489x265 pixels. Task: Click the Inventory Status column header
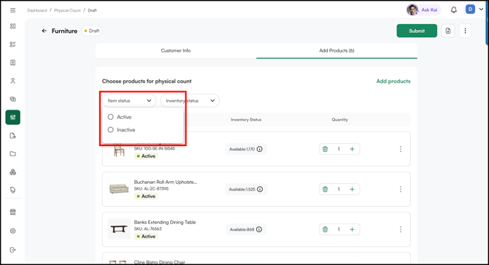tap(246, 120)
